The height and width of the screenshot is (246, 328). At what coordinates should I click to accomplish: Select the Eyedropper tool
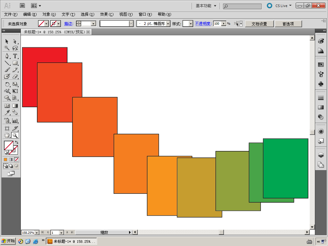(x=7, y=112)
